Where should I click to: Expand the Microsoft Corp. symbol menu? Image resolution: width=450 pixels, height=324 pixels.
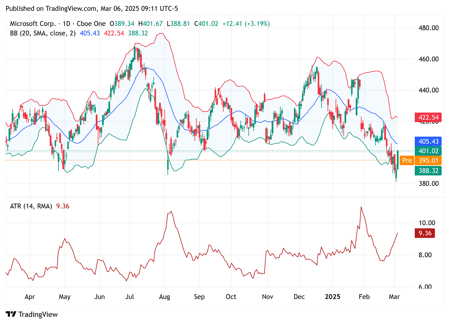(x=33, y=23)
